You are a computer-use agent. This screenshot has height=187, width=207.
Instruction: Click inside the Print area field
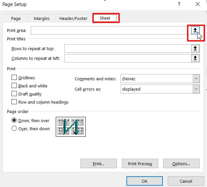tap(111, 30)
